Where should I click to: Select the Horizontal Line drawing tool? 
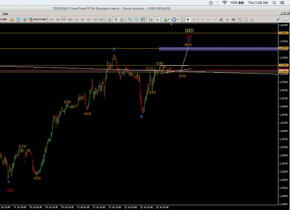pos(209,19)
